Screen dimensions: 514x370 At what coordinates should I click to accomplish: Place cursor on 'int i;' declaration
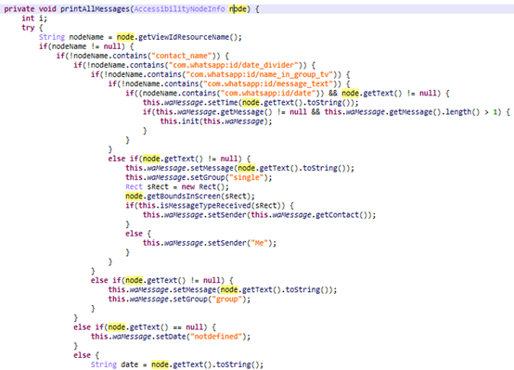34,19
